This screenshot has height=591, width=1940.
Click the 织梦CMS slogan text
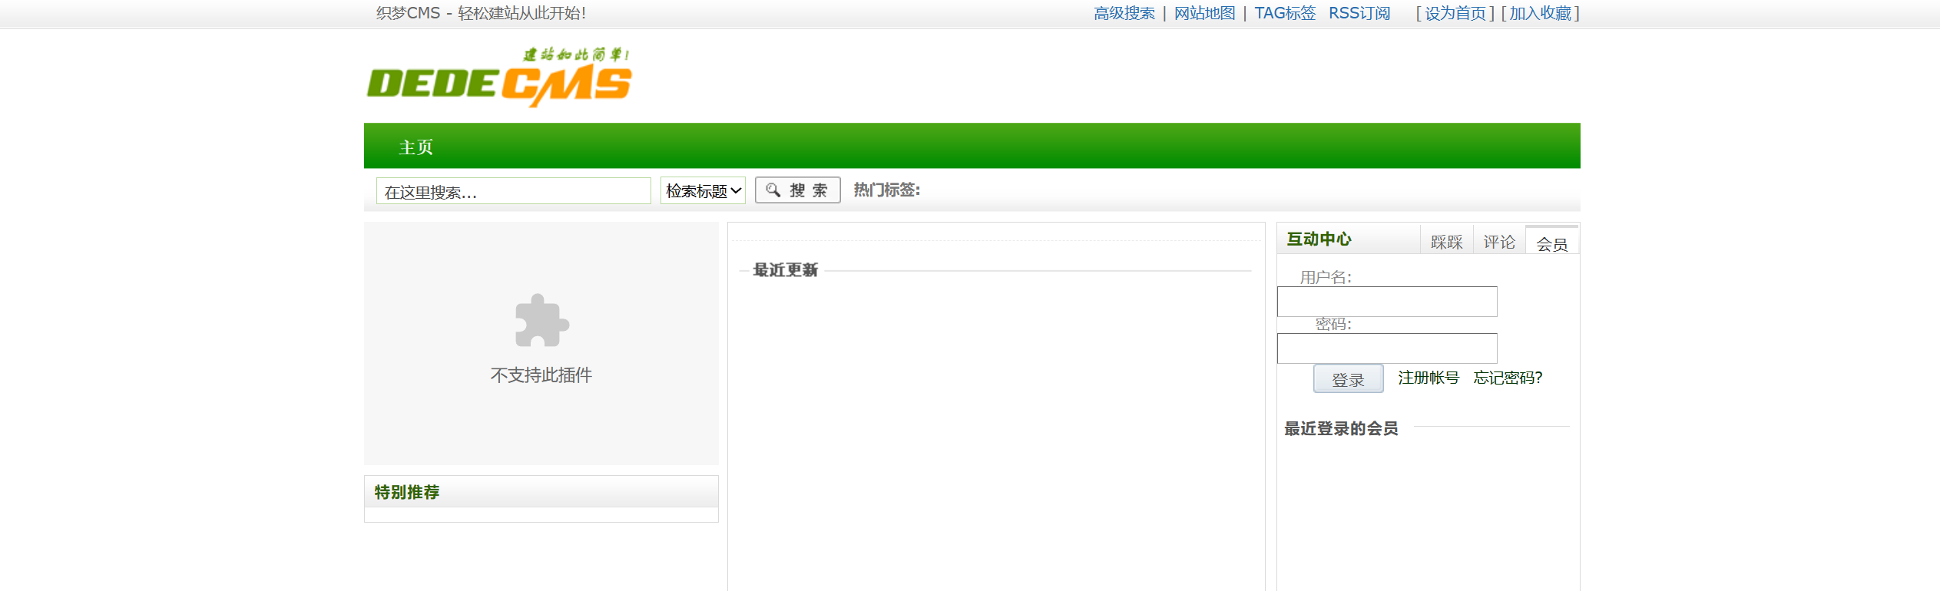click(x=481, y=13)
